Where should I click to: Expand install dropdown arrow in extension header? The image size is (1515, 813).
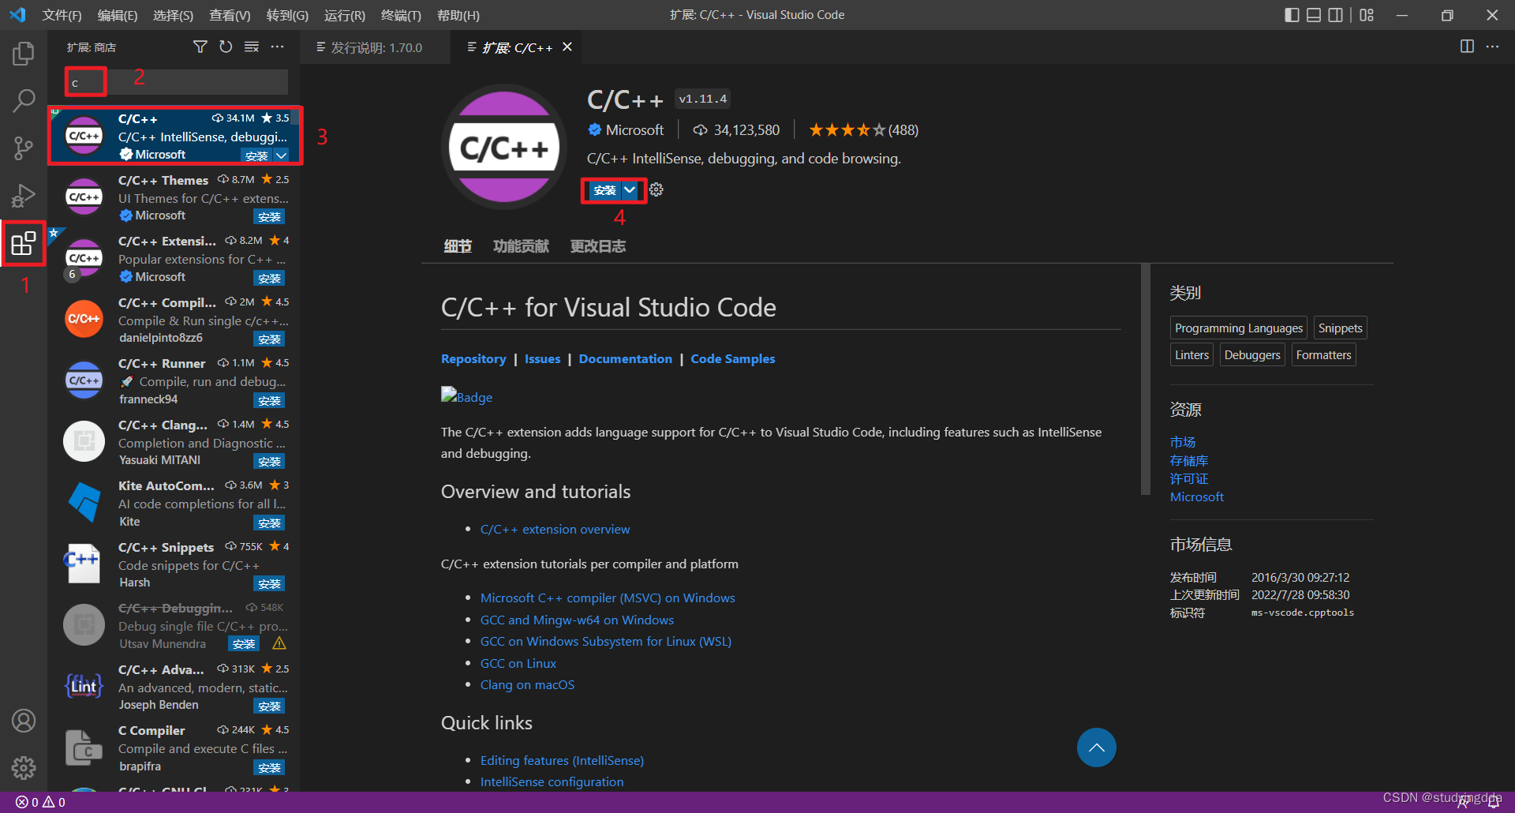(x=630, y=190)
